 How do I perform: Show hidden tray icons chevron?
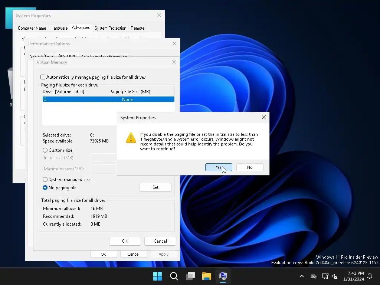(x=302, y=276)
